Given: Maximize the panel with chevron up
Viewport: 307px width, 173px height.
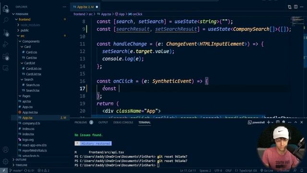Looking at the screenshot, I should pyautogui.click(x=295, y=122).
